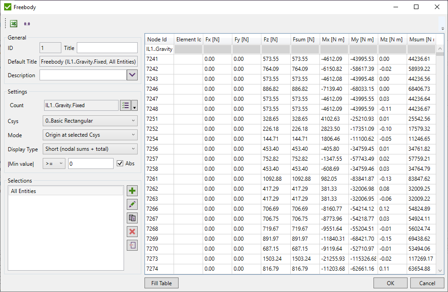Open the >= comparison operator dropdown

(54, 163)
